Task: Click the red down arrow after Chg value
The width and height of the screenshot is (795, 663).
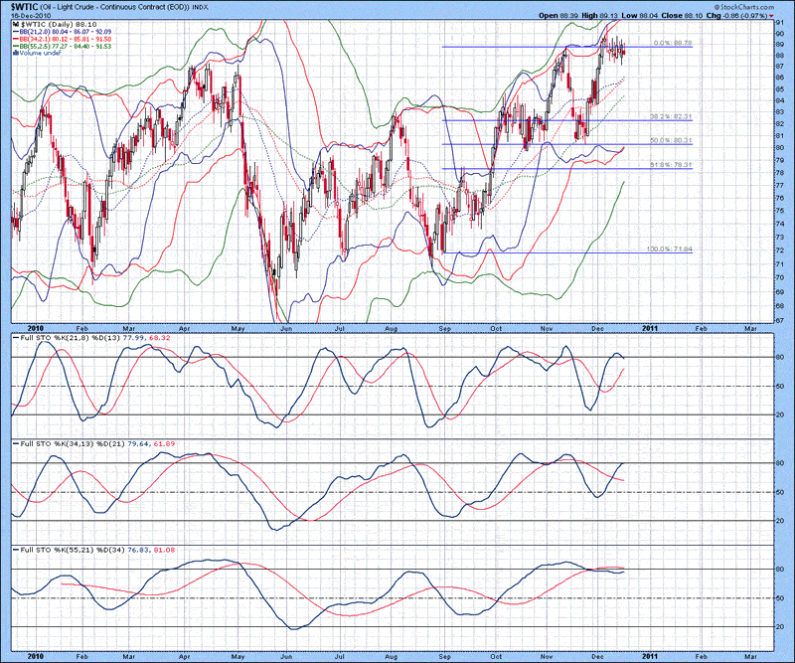Action: point(772,17)
